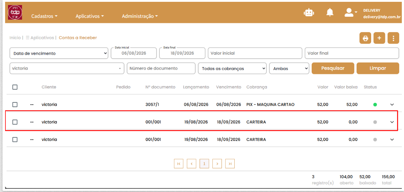The width and height of the screenshot is (404, 192).
Task: Click the Vencimento column header
Action: click(x=228, y=87)
